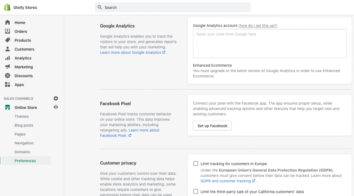View online store via eye icon
Screen dimensions: 354x196
coord(56,107)
